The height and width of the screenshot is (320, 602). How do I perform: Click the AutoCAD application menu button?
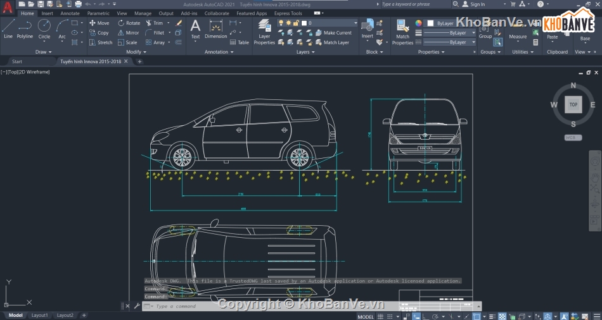tap(8, 7)
